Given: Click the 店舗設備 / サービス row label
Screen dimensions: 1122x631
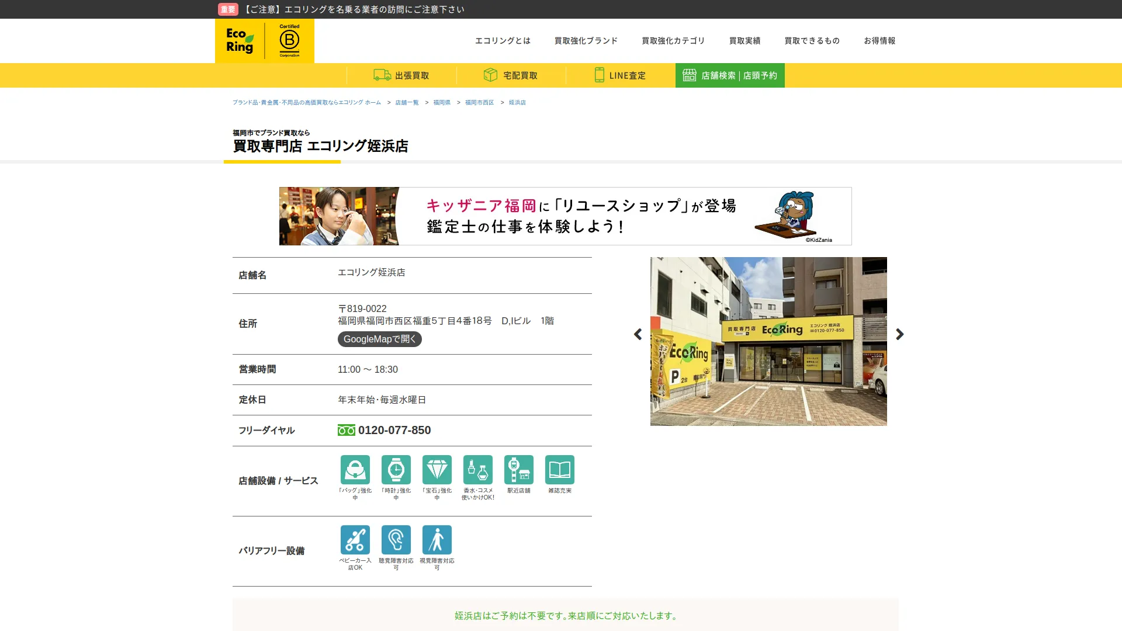Looking at the screenshot, I should [278, 481].
